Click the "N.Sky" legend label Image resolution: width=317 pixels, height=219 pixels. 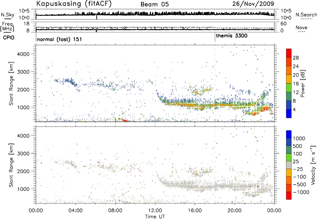8,15
